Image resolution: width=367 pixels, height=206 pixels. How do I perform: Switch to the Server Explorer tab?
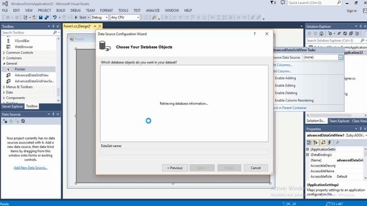(13, 106)
